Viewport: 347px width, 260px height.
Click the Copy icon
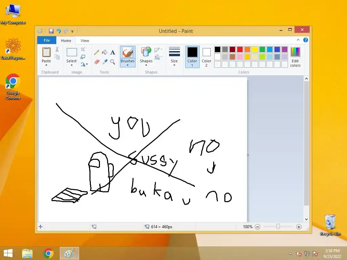(57, 57)
